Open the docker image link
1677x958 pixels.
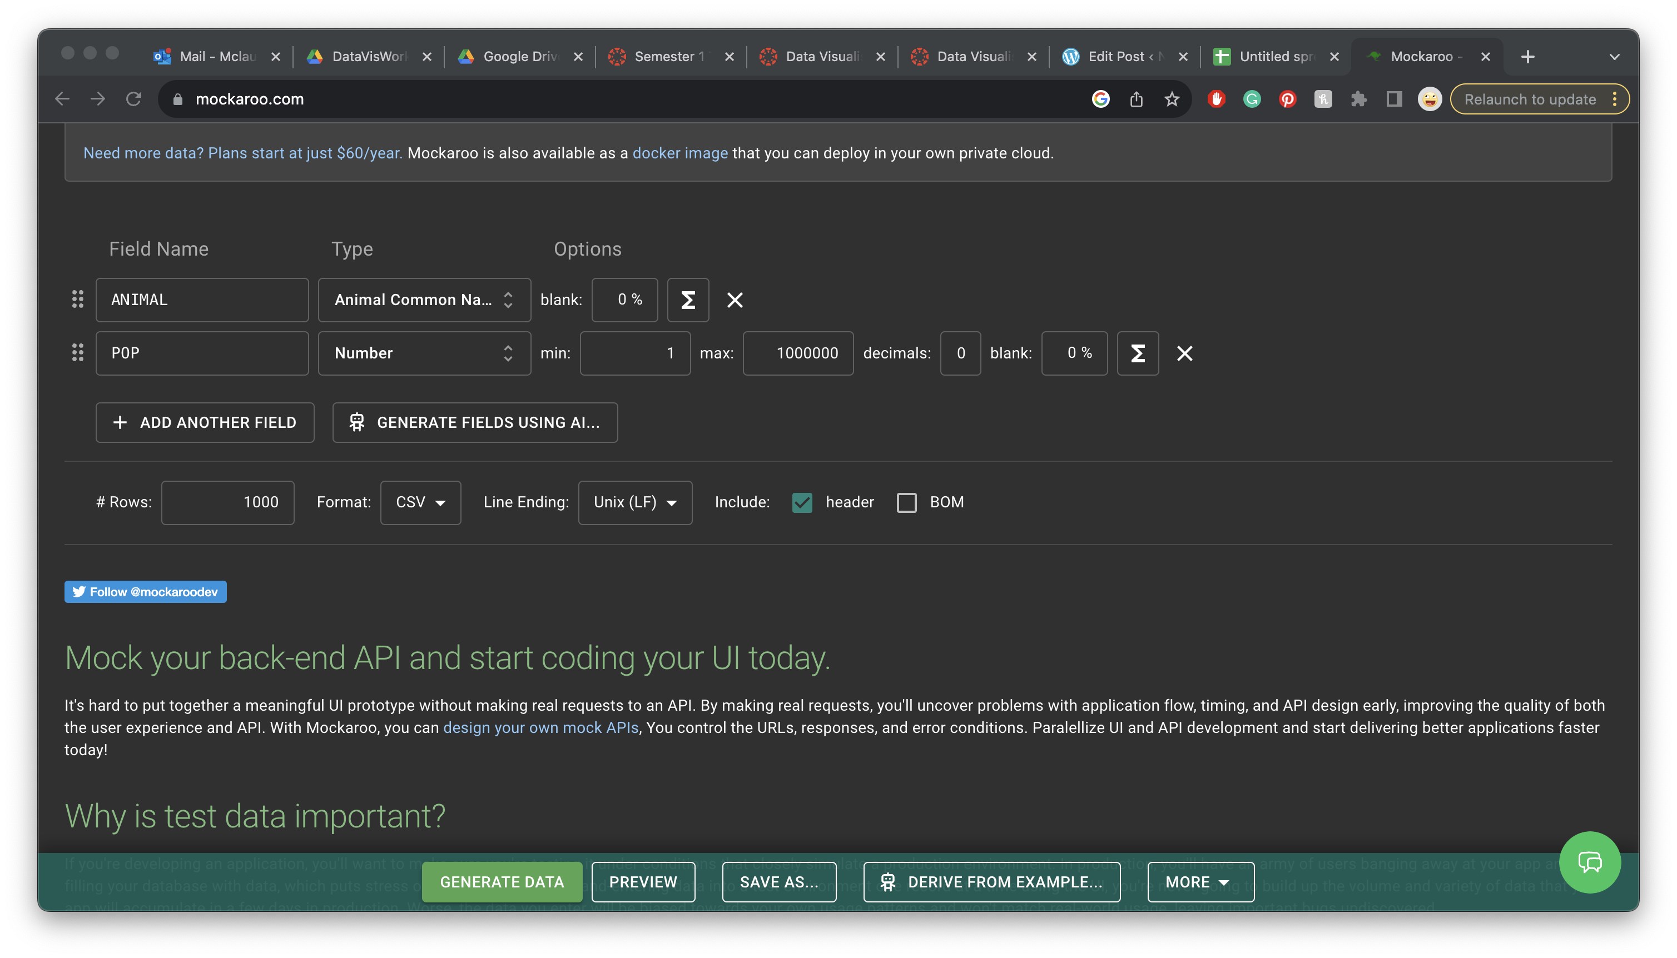coord(680,153)
